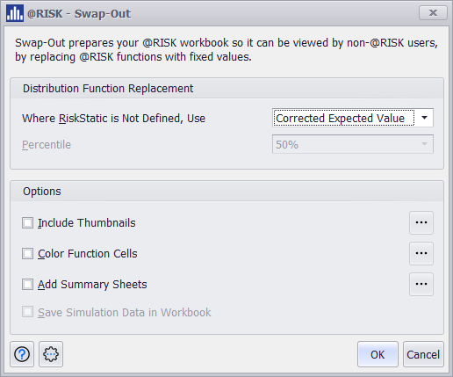Open Color Function Cells ellipsis options
The width and height of the screenshot is (453, 377).
click(x=421, y=253)
